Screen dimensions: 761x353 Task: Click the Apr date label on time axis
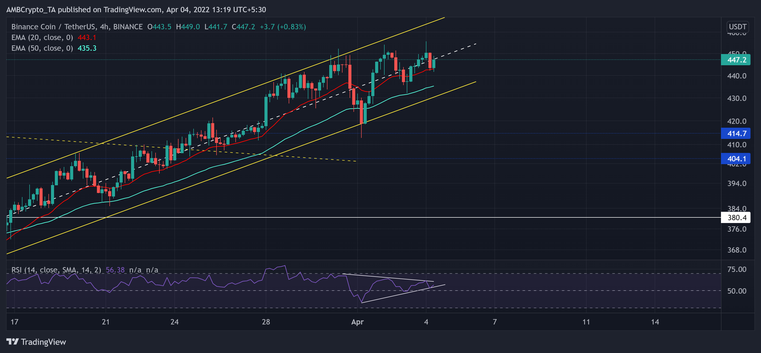pyautogui.click(x=357, y=322)
